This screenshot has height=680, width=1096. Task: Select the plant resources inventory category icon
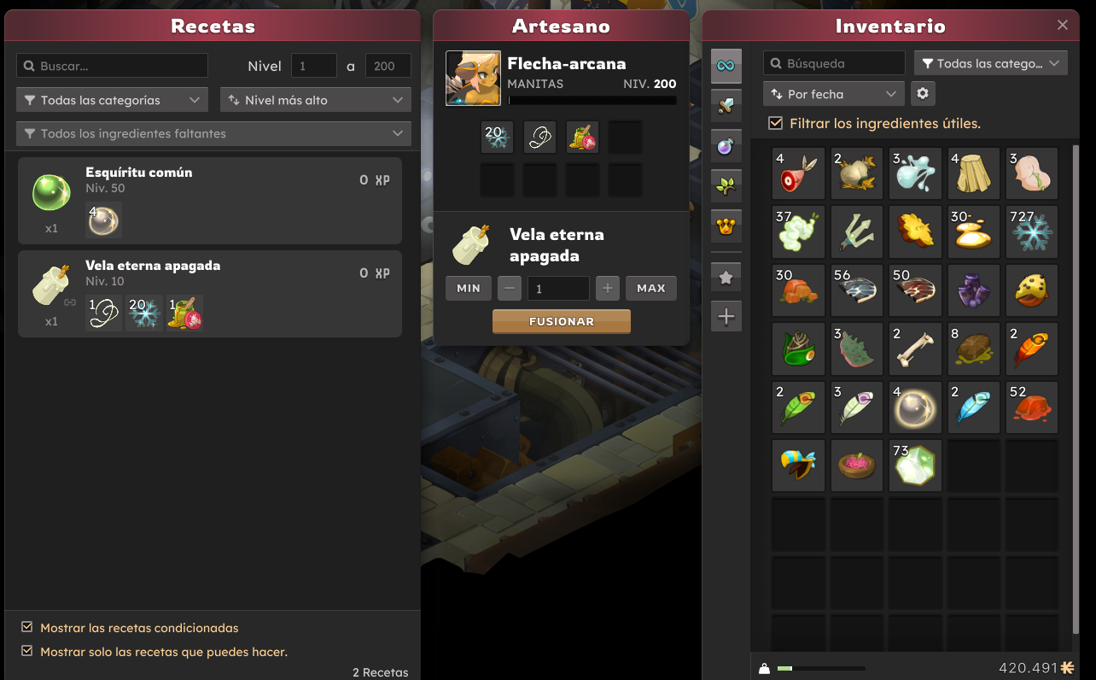726,186
